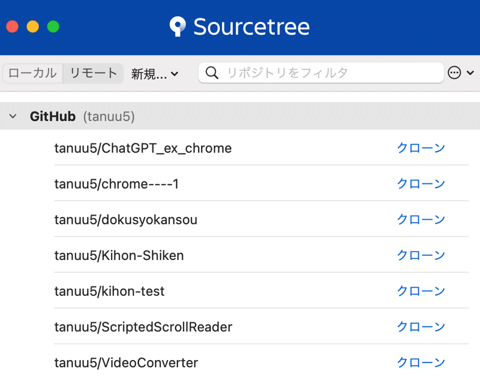Image resolution: width=480 pixels, height=381 pixels.
Task: Open the 新規... dropdown menu
Action: click(x=155, y=74)
